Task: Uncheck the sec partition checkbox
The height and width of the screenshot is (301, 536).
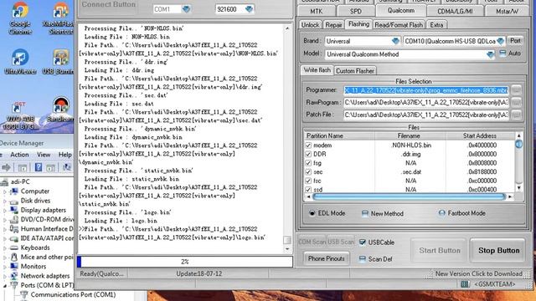Action: (x=308, y=172)
